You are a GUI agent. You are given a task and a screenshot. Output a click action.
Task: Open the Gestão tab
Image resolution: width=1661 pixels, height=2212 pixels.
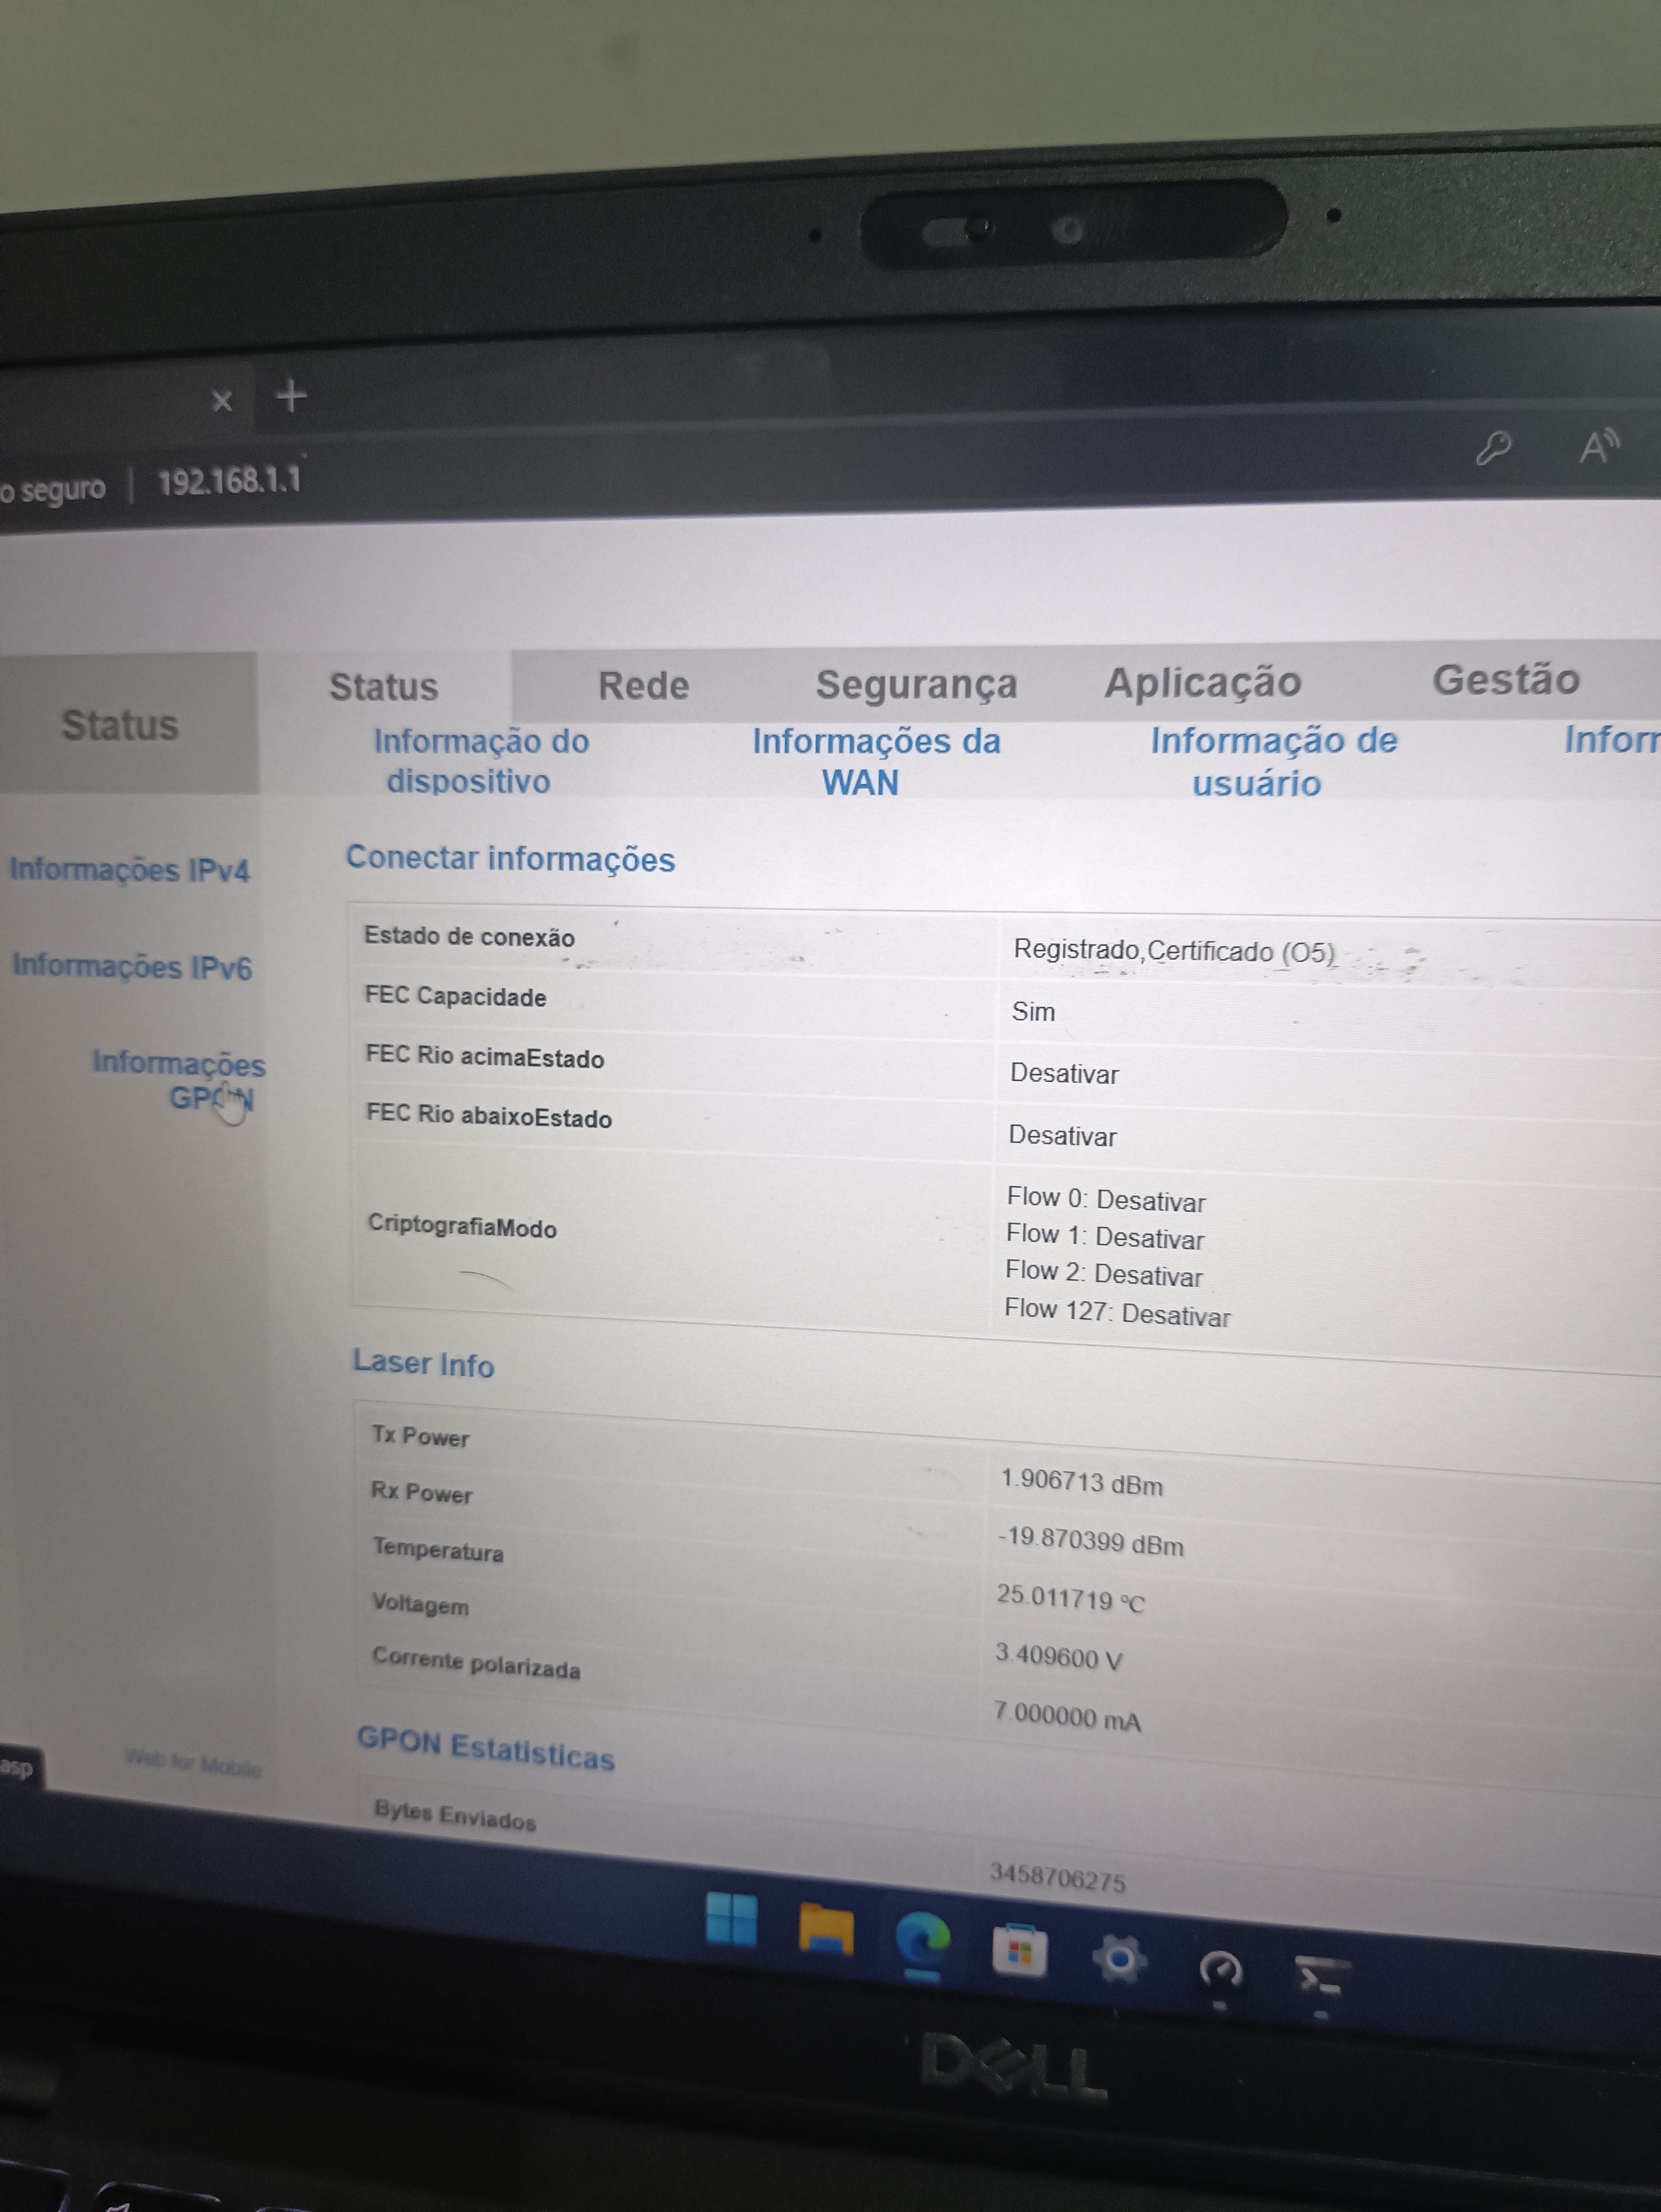coord(1505,680)
